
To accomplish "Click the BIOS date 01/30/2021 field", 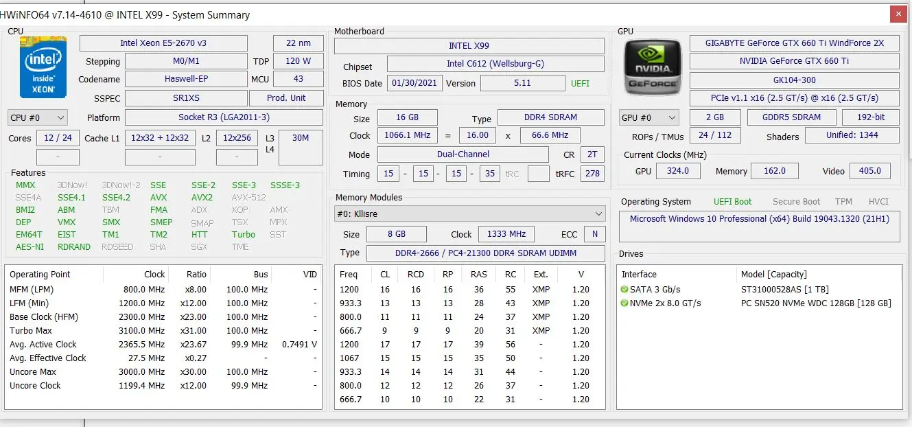I will 414,83.
